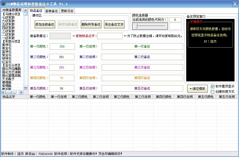The image size is (239, 157).
Task: Select 青宝石 in the equipment list
Action: pyautogui.click(x=7, y=48)
